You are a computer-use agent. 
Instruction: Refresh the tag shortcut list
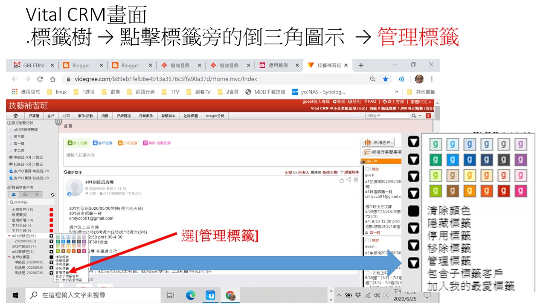(x=52, y=194)
